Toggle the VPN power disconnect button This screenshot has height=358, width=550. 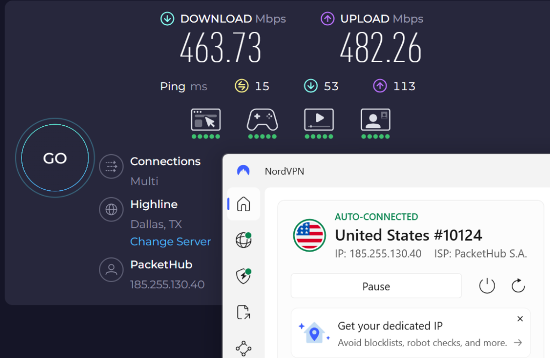pyautogui.click(x=487, y=286)
